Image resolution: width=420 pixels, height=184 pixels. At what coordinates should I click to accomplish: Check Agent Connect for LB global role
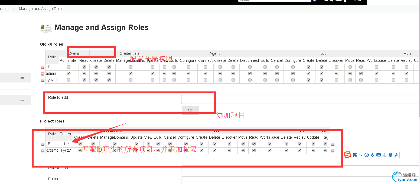[x=206, y=67]
